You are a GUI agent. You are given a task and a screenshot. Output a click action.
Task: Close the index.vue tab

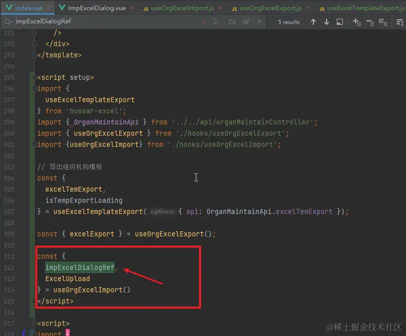click(x=48, y=8)
